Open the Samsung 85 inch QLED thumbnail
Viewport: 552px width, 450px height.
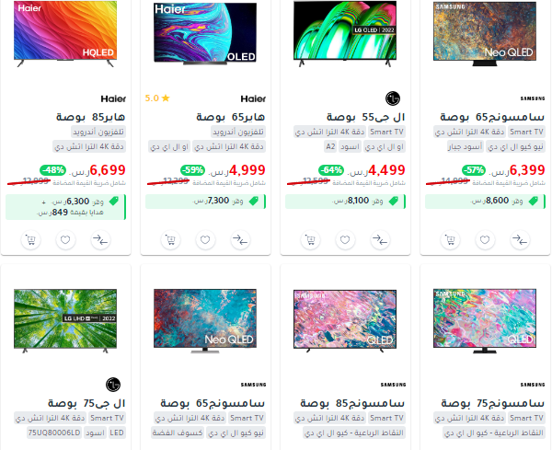point(345,321)
